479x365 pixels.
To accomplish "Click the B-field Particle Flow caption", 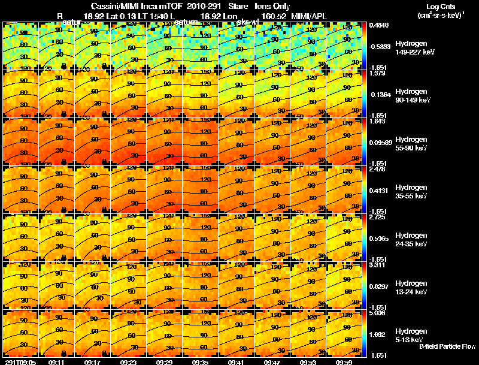I will coord(447,346).
